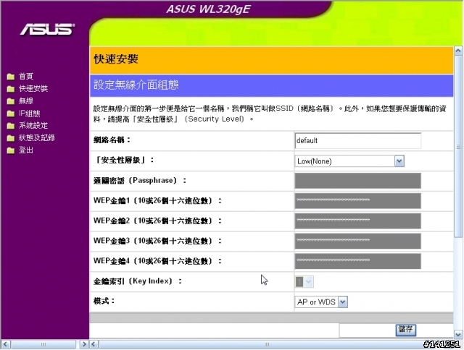Click the 快速安裝 page heading
Screen dimensions: 464x350
point(116,59)
